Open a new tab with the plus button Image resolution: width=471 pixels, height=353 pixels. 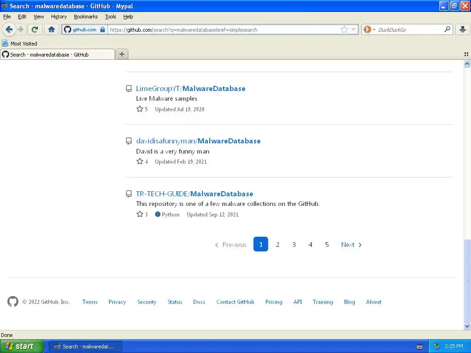click(121, 54)
